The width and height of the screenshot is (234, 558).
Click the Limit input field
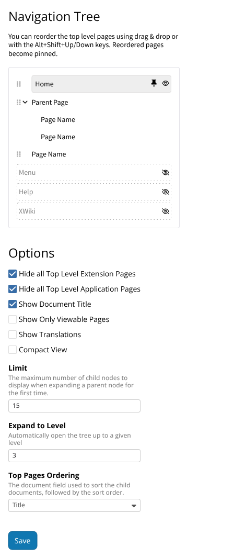[74, 406]
